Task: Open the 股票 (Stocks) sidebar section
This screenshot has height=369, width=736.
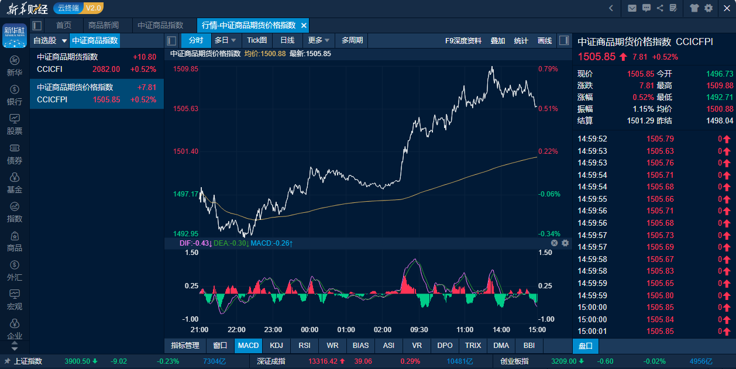Action: [x=15, y=125]
